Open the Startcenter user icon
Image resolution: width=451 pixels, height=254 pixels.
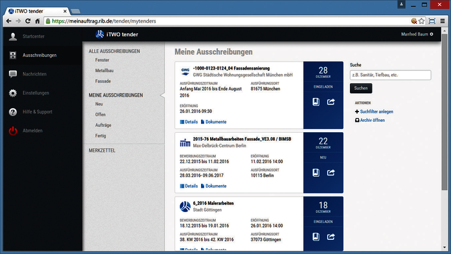[x=13, y=37]
